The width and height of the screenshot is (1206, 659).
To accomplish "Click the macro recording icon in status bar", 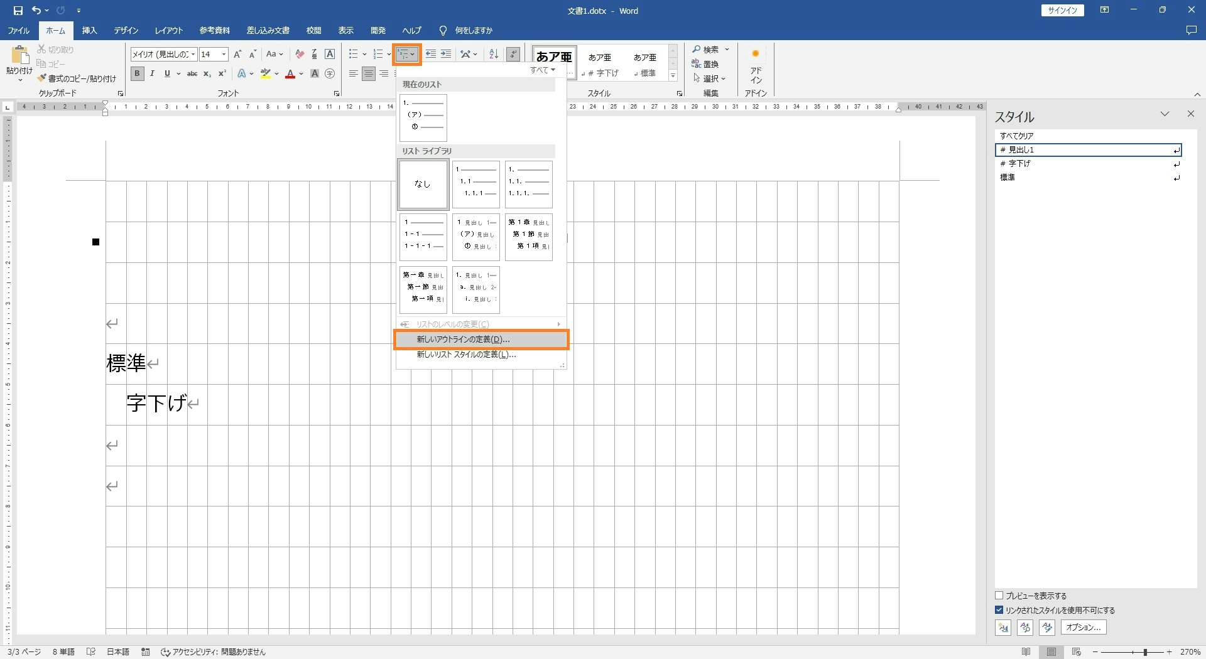I will [x=146, y=652].
